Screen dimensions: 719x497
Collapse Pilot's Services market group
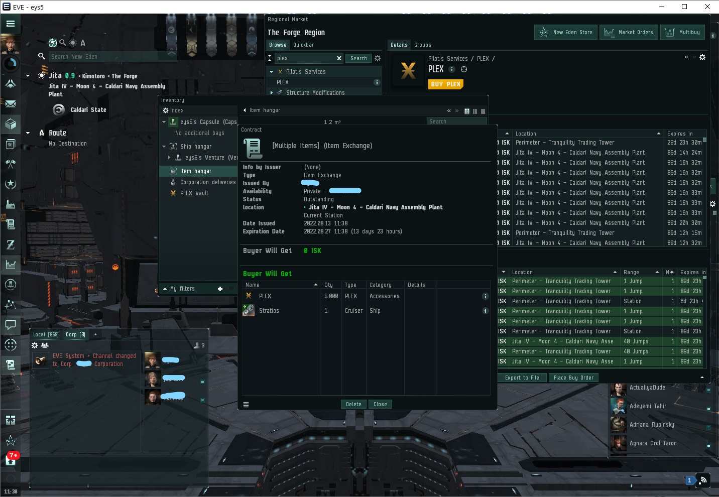tap(272, 72)
